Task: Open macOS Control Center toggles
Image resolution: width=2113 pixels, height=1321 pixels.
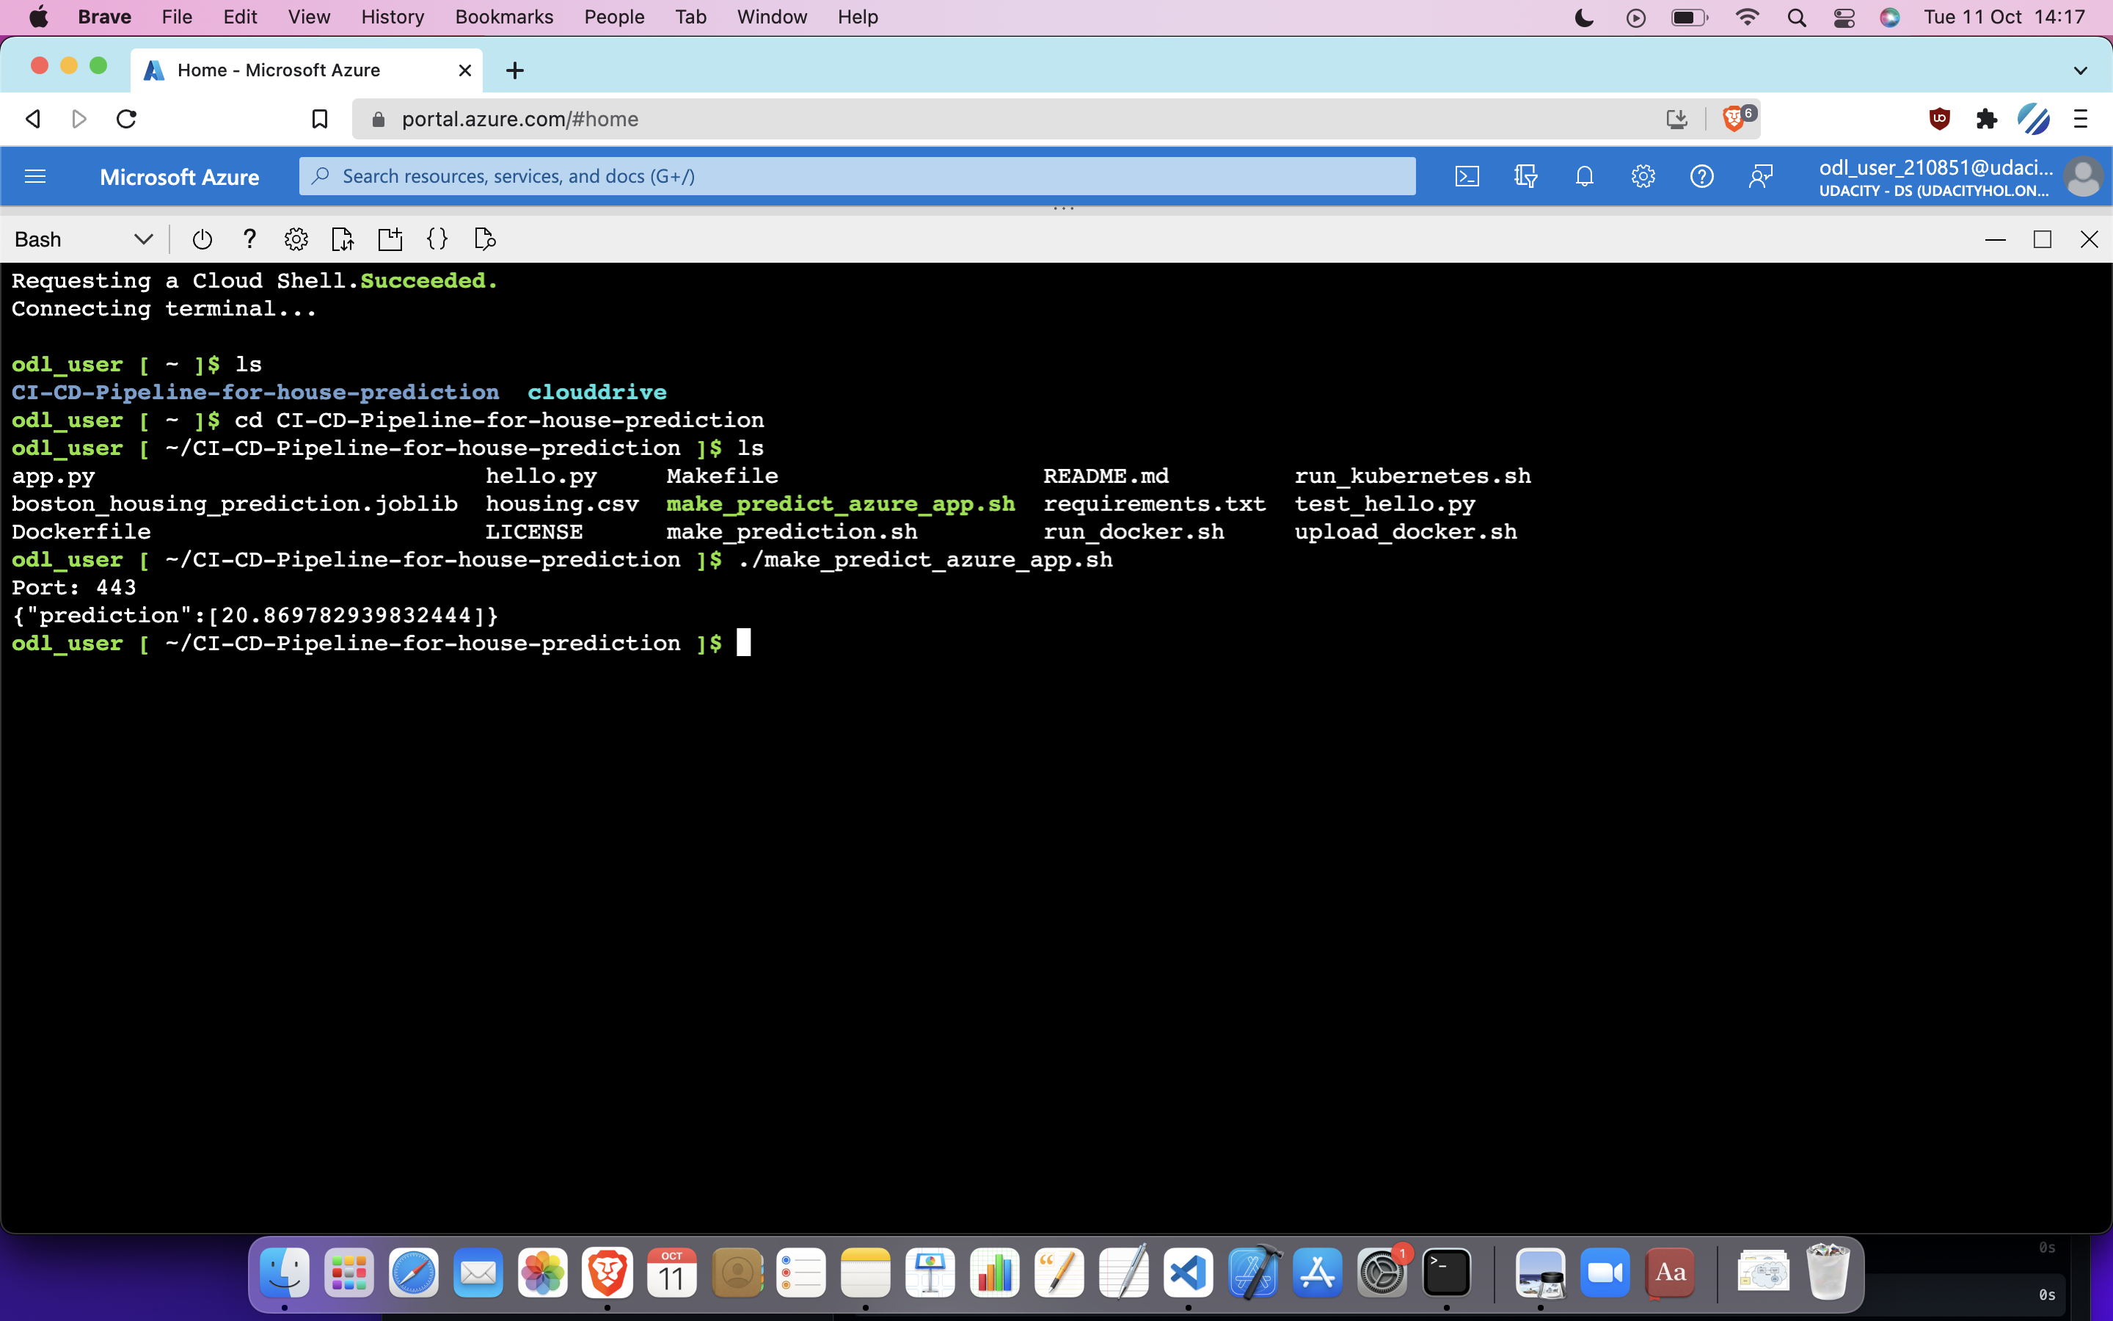Action: (1843, 18)
